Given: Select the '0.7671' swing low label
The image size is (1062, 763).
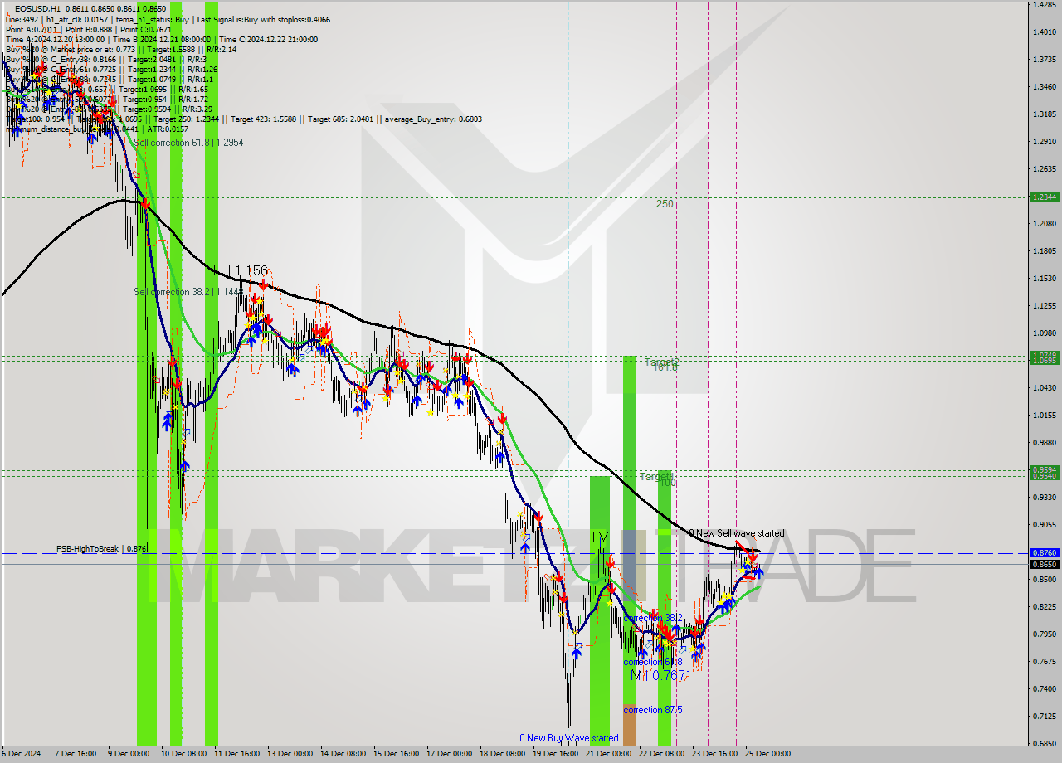Looking at the screenshot, I should click(672, 676).
